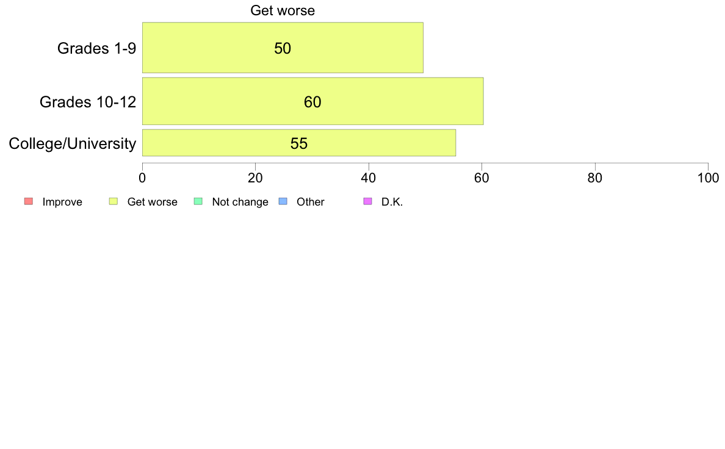Click the Grades 10-12 bar
This screenshot has height=449, width=725.
[312, 101]
